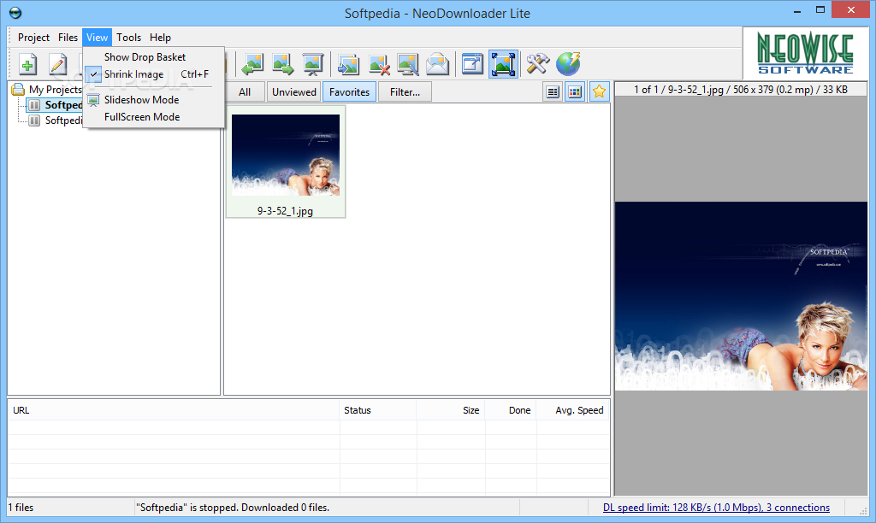
Task: Click the yellow star favorites icon
Action: 599,91
